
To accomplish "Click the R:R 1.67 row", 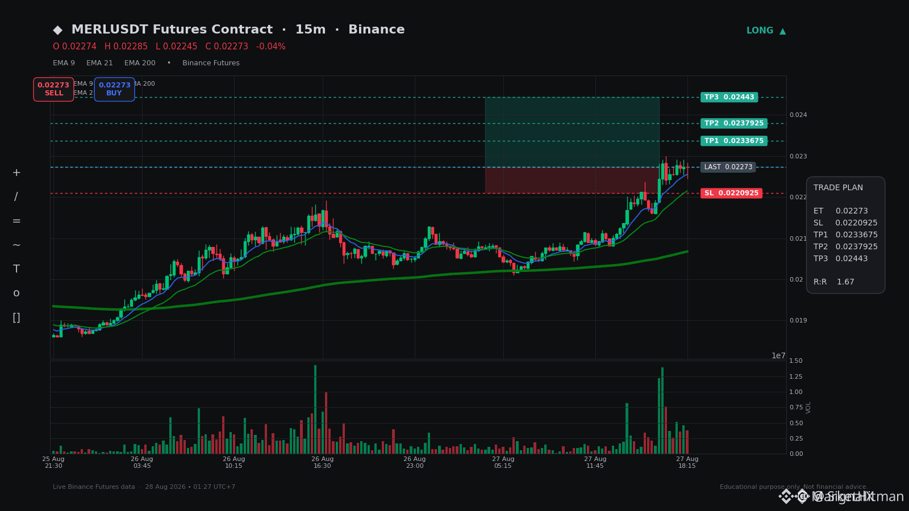I will click(834, 282).
